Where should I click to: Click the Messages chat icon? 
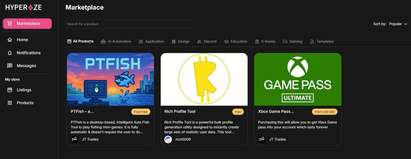point(10,66)
